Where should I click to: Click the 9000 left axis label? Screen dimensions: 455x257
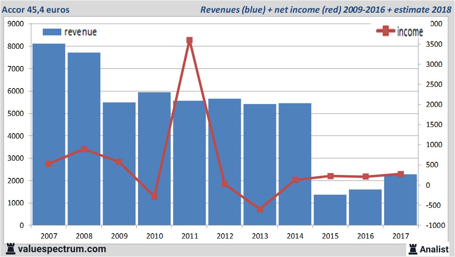click(16, 24)
